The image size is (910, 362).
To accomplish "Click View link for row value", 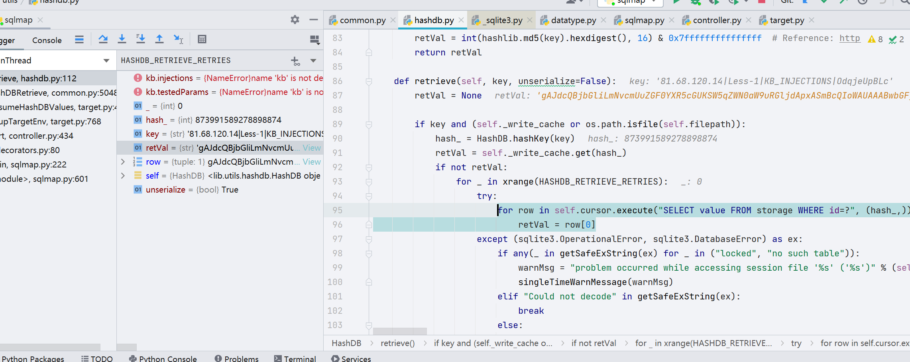I will point(312,161).
